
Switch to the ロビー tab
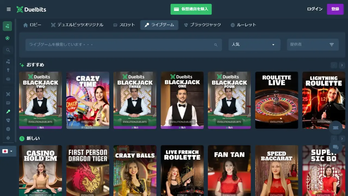click(x=32, y=25)
